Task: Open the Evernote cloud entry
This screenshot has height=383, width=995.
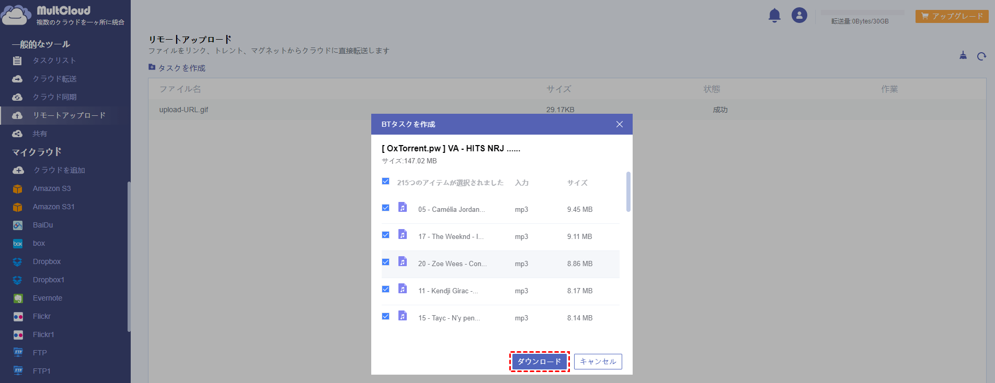Action: [x=48, y=298]
